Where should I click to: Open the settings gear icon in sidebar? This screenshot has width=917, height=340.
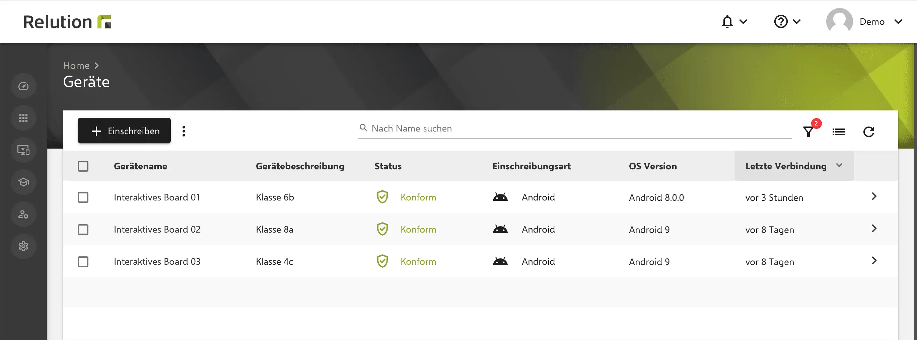point(23,246)
